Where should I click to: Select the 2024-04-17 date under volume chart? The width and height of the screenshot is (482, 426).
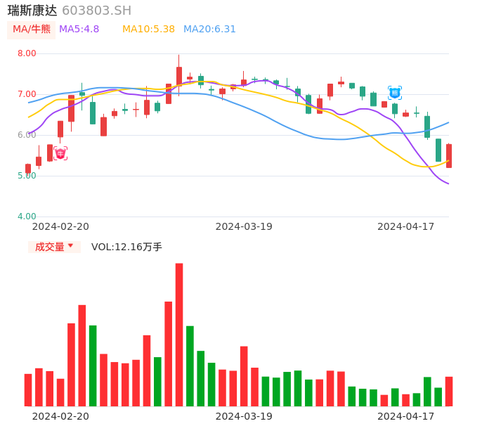click(405, 416)
